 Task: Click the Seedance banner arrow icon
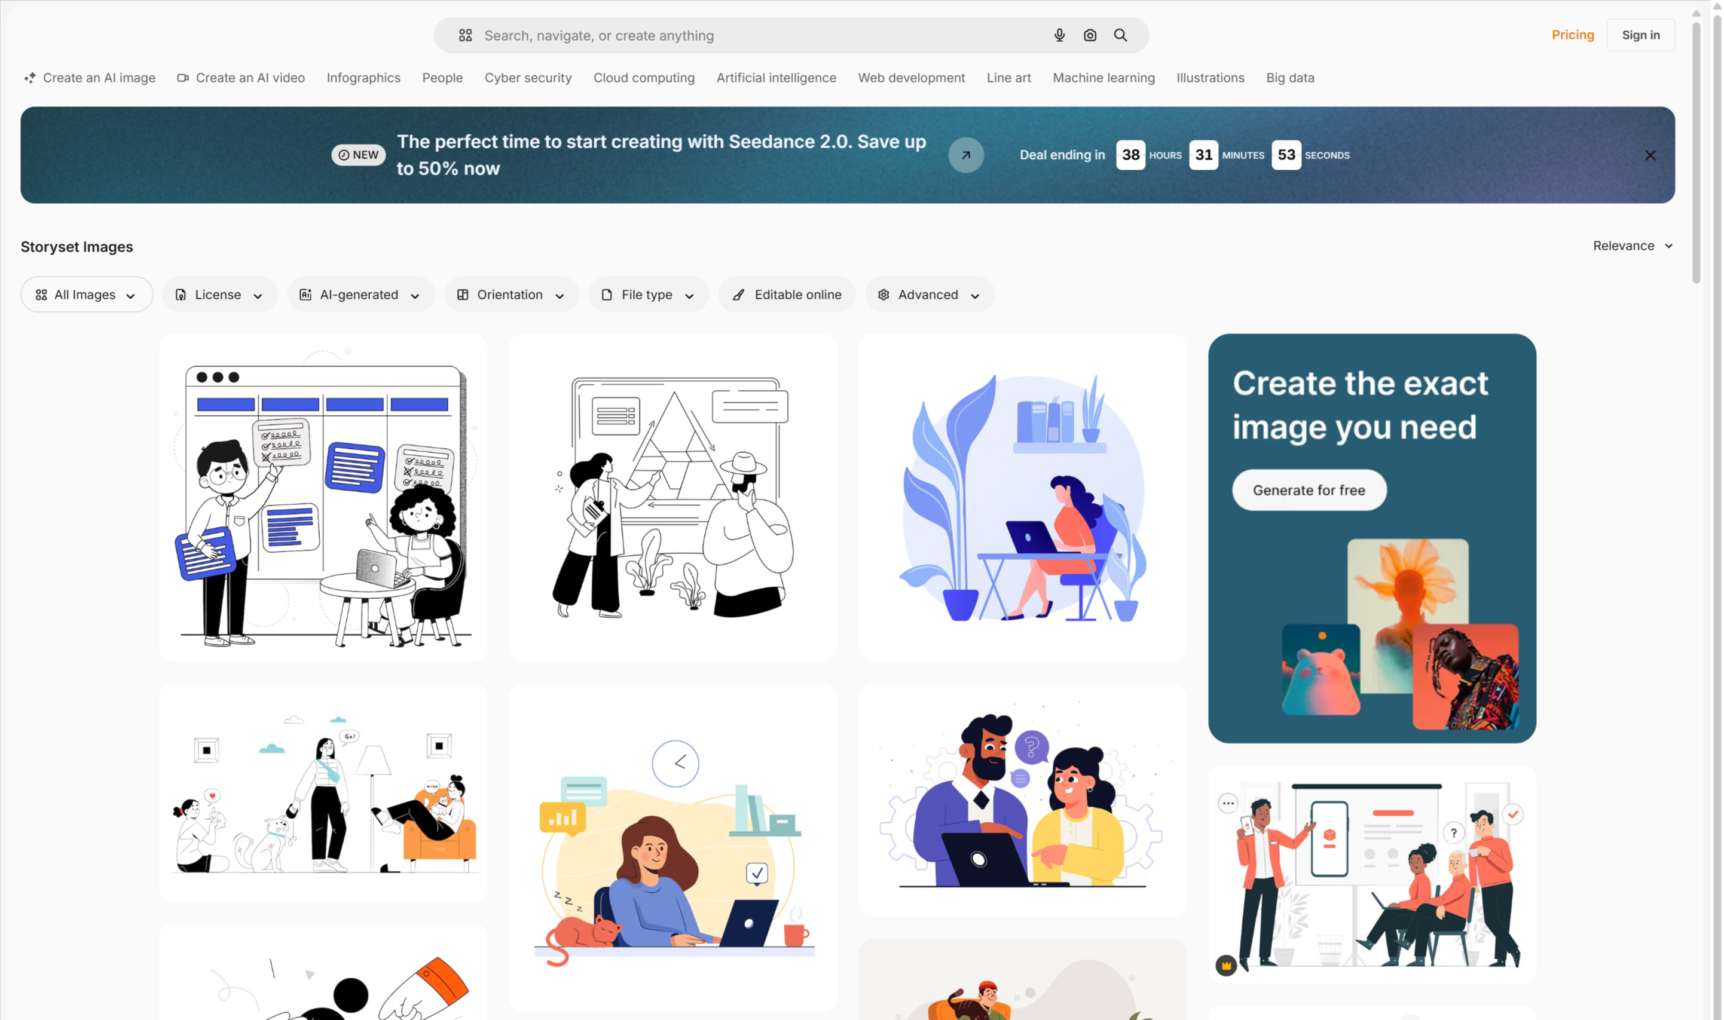[966, 155]
